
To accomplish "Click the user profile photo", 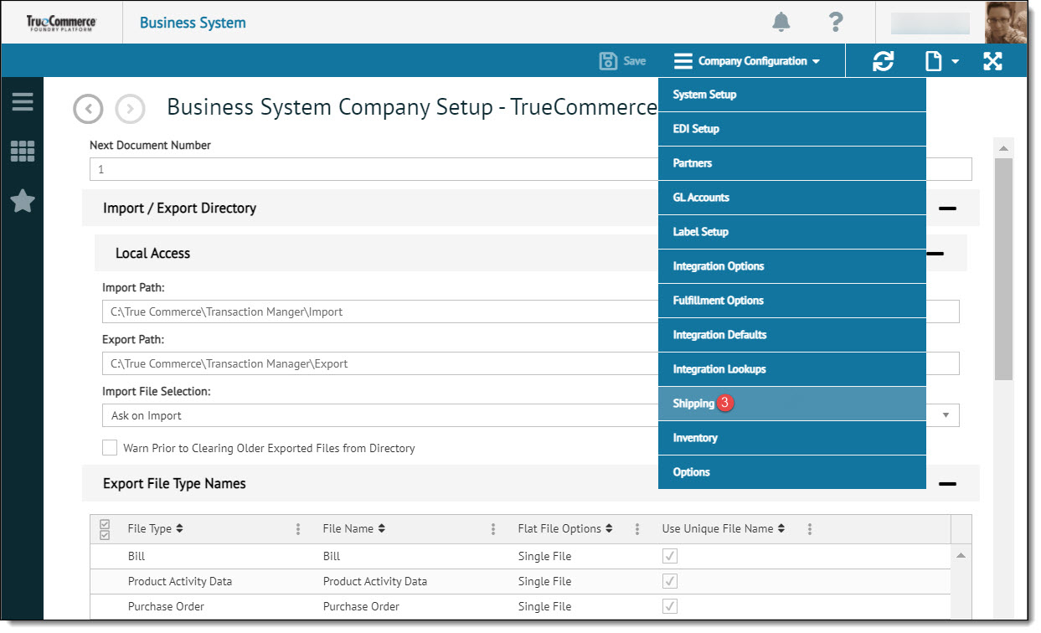I will coord(1006,23).
